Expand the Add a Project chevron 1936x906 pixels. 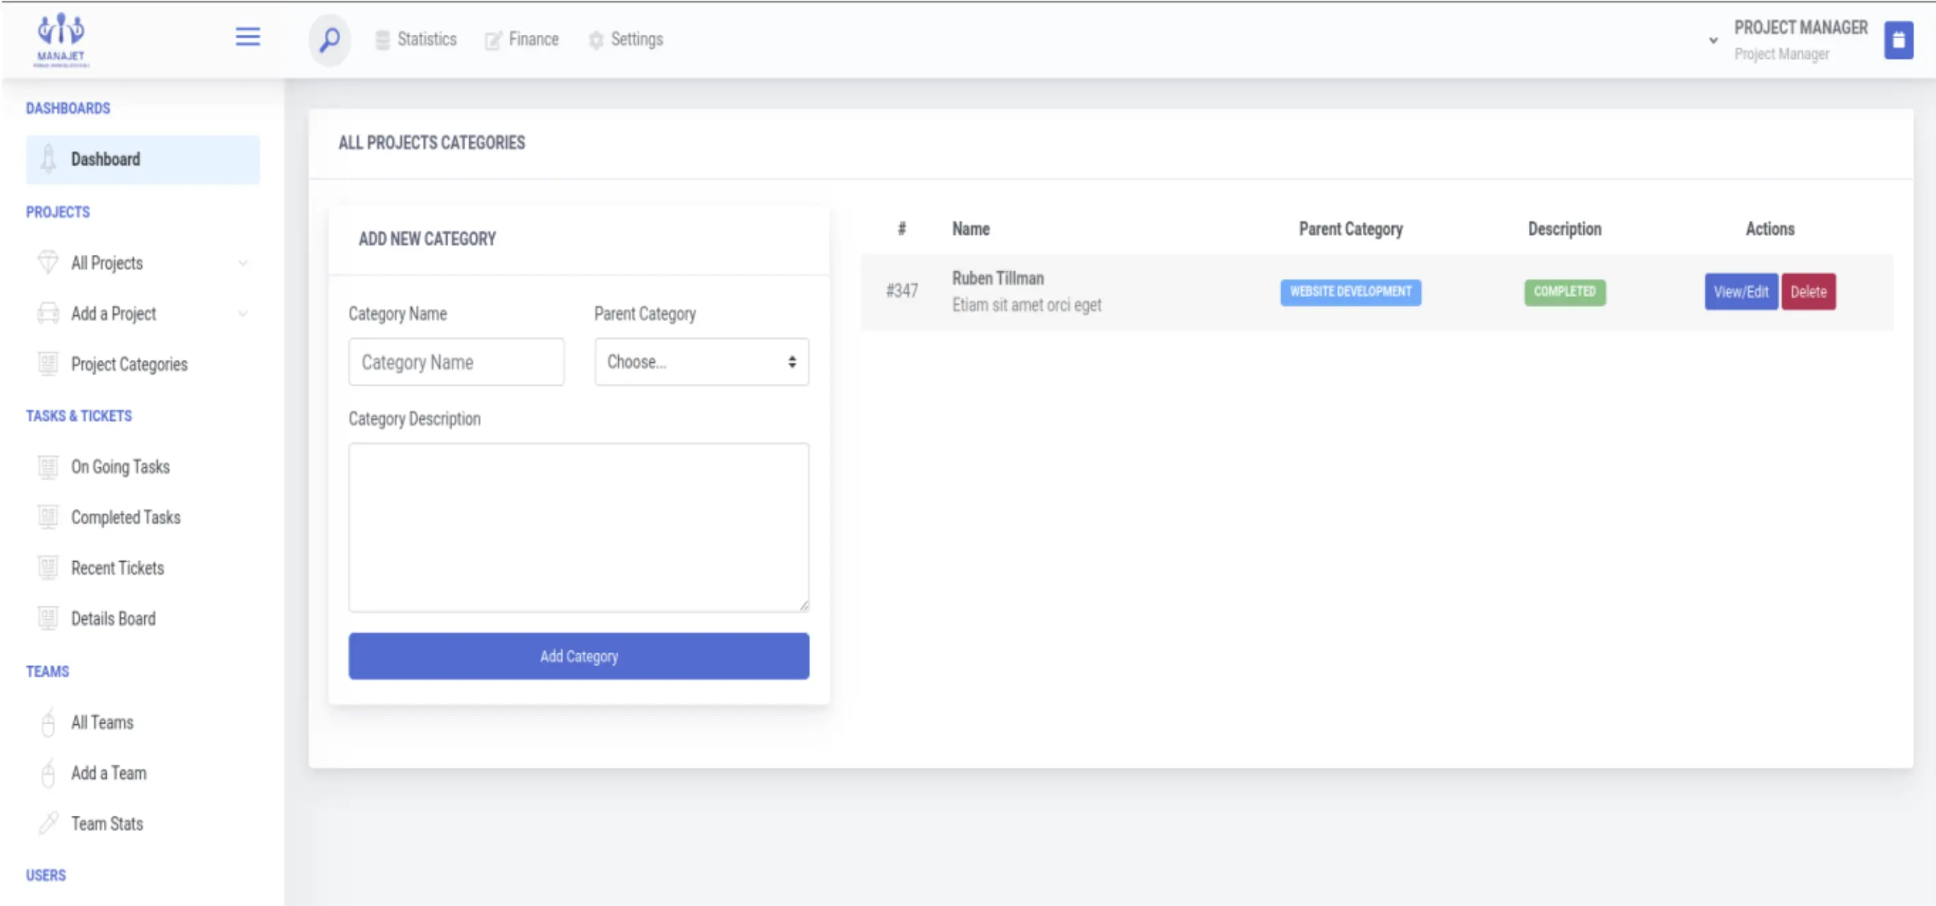(243, 314)
